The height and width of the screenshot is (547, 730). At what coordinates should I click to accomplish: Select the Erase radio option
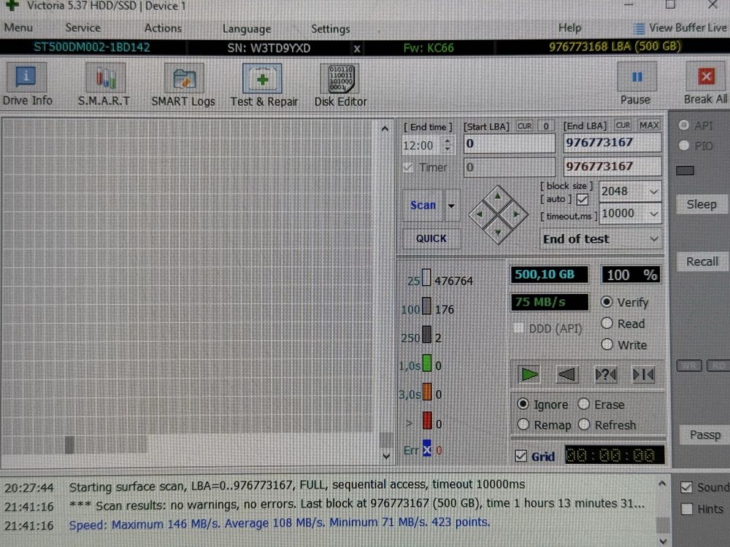click(583, 404)
